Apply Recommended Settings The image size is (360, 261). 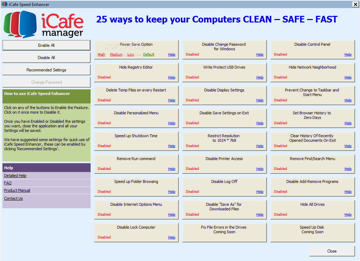pyautogui.click(x=47, y=70)
